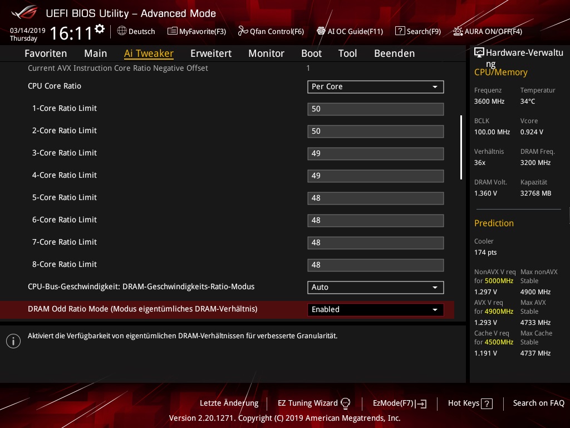Toggle AURA lighting icon

458,31
